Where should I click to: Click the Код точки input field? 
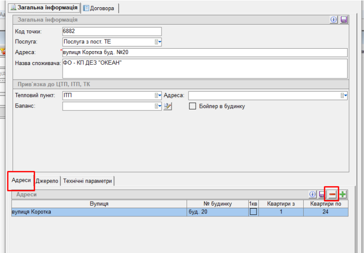[111, 31]
